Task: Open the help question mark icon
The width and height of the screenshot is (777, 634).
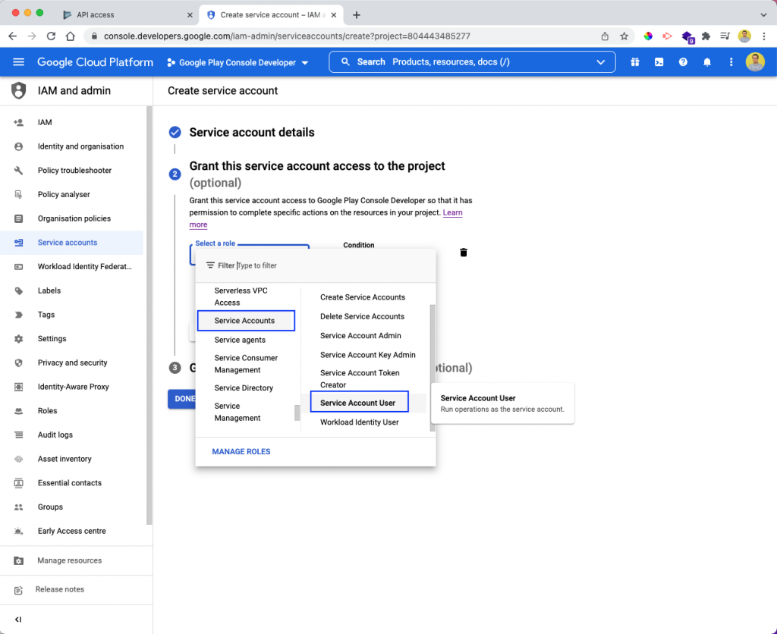Action: (x=683, y=62)
